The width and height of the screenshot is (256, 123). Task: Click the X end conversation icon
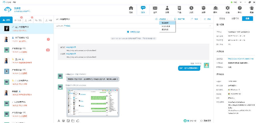pyautogui.click(x=205, y=19)
